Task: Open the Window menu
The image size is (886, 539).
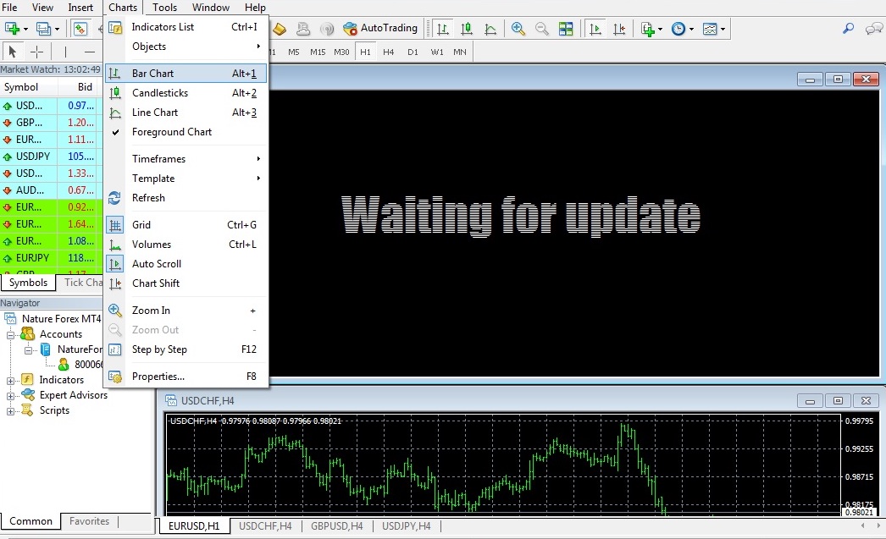Action: click(211, 8)
